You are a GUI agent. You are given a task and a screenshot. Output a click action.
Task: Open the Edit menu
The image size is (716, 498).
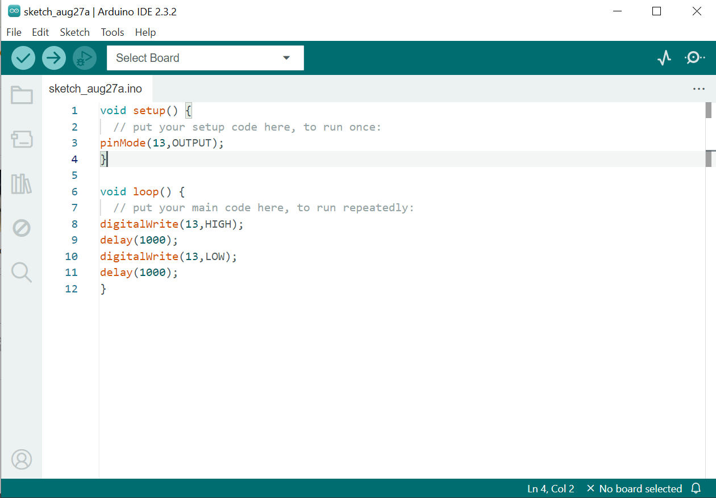[40, 32]
